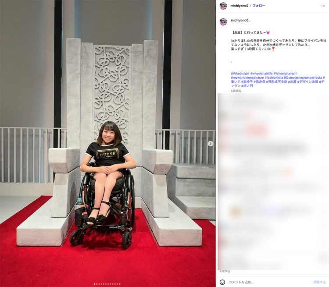Click the emoji smiley icon in comment box
Viewport: 329px width, 287px height.
click(x=222, y=282)
